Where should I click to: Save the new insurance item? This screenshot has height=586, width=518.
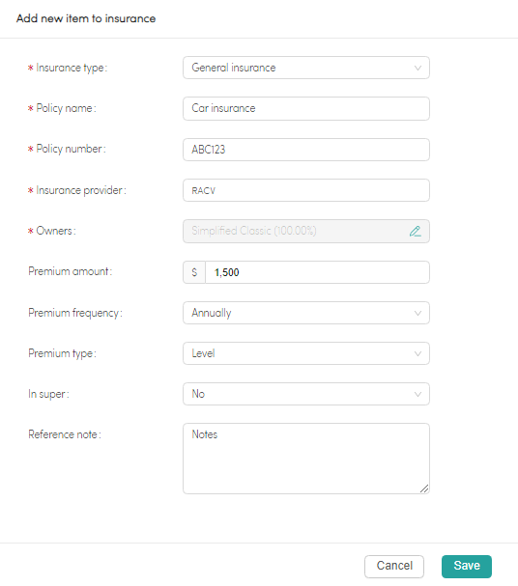(467, 566)
